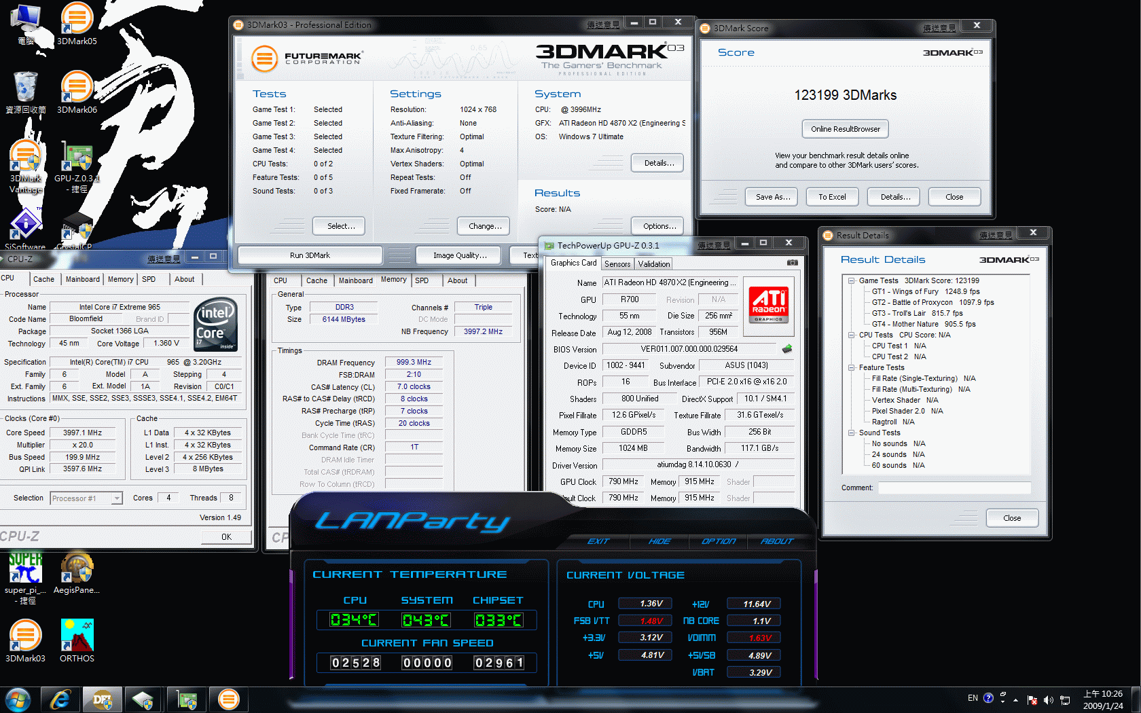Select GT1 - Wings of Fury result row
Screen dimensions: 1141x713
(x=926, y=291)
